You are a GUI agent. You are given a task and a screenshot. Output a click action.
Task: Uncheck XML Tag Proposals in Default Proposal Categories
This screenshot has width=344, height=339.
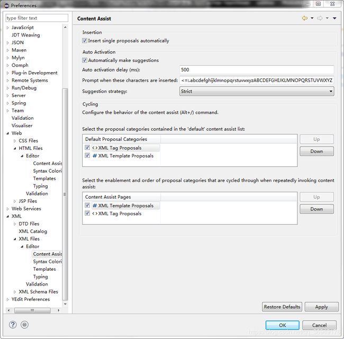pos(87,148)
